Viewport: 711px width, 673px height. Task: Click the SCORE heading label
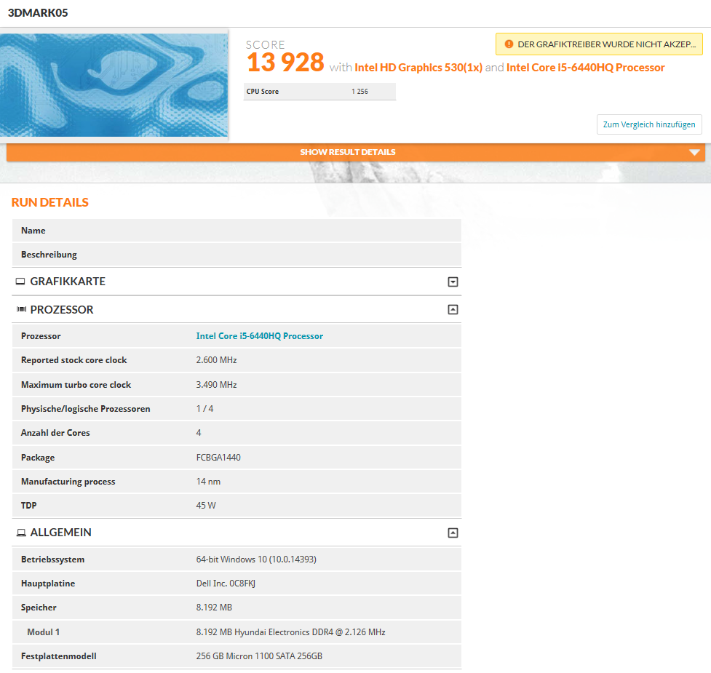[266, 45]
